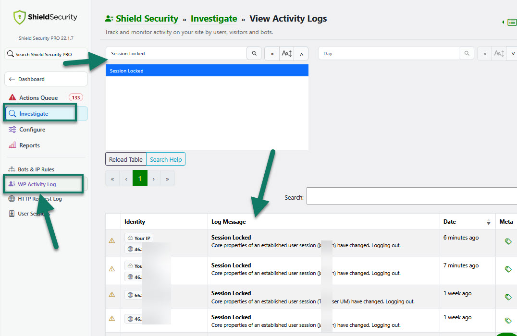Click IP address 66. in third row
This screenshot has height=336, width=517.
[134, 295]
